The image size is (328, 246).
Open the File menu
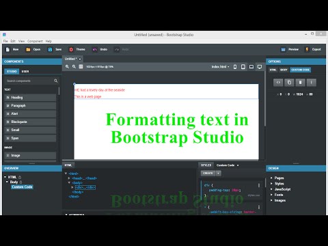click(5, 41)
